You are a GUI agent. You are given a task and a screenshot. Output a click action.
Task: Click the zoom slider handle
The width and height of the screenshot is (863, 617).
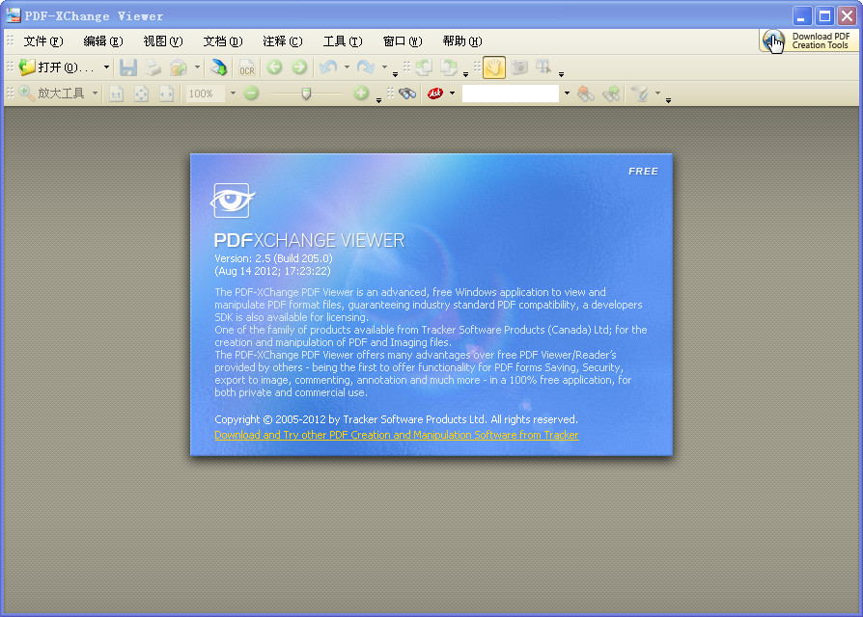(x=307, y=94)
